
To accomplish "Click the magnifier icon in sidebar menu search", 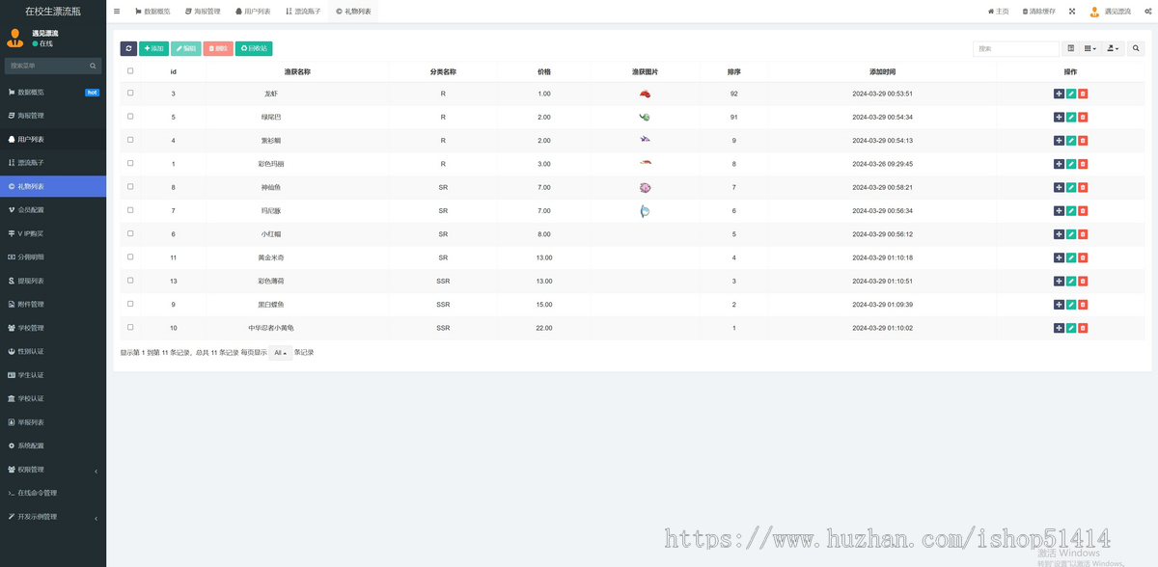I will [x=94, y=66].
